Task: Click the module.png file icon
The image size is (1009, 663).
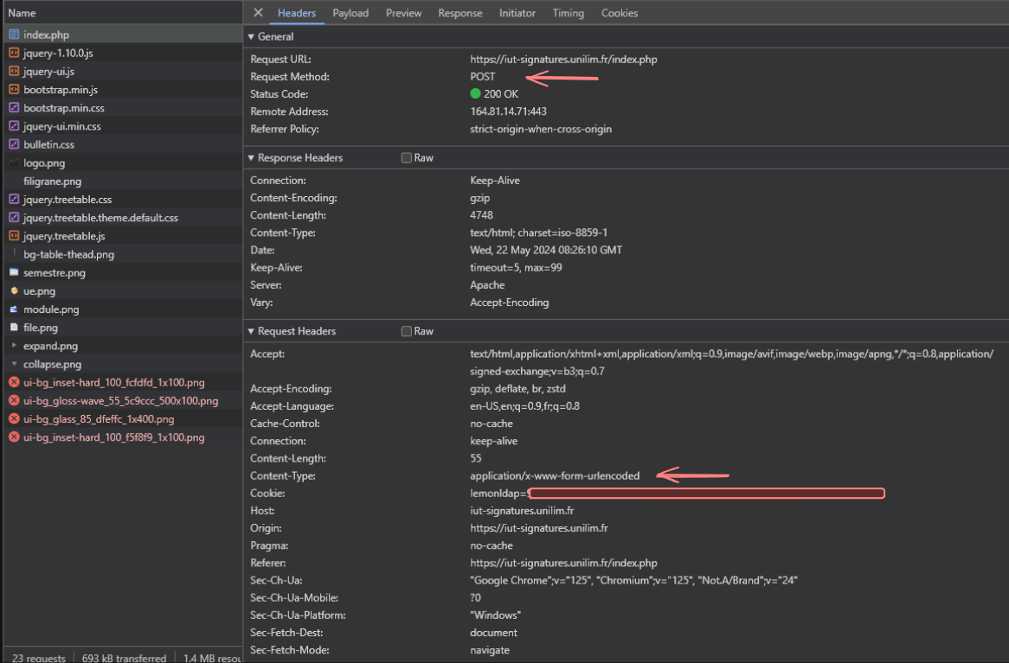Action: pyautogui.click(x=14, y=309)
